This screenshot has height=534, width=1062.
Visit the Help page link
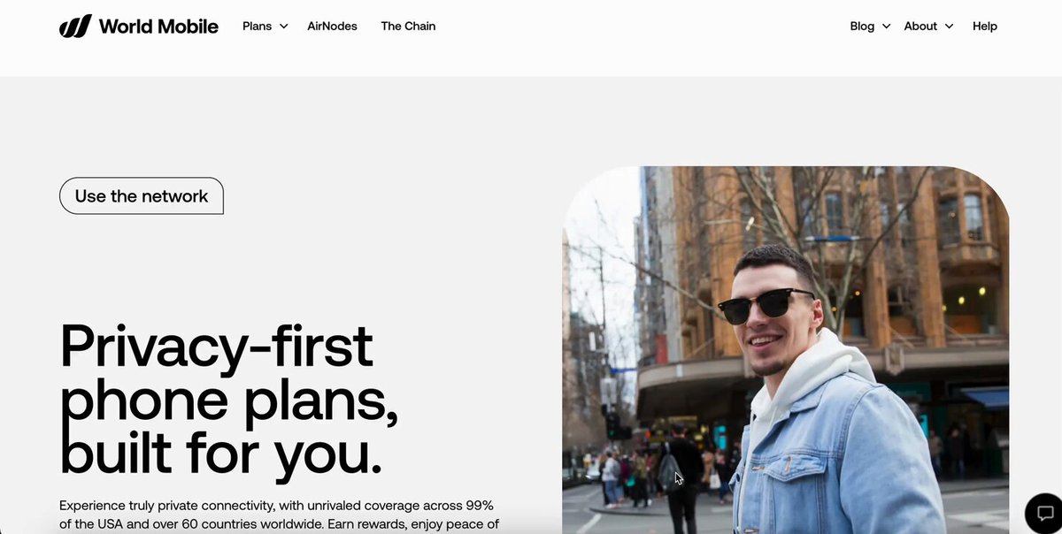(x=985, y=27)
